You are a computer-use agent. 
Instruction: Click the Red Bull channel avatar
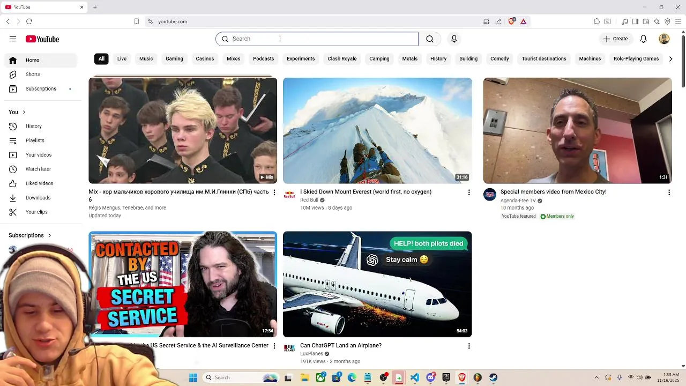pos(289,195)
